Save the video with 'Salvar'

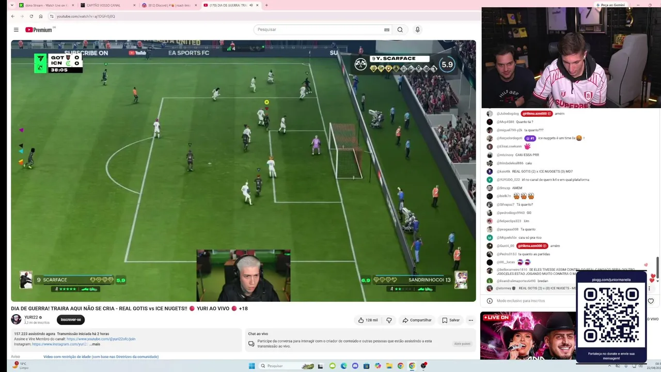tap(451, 320)
